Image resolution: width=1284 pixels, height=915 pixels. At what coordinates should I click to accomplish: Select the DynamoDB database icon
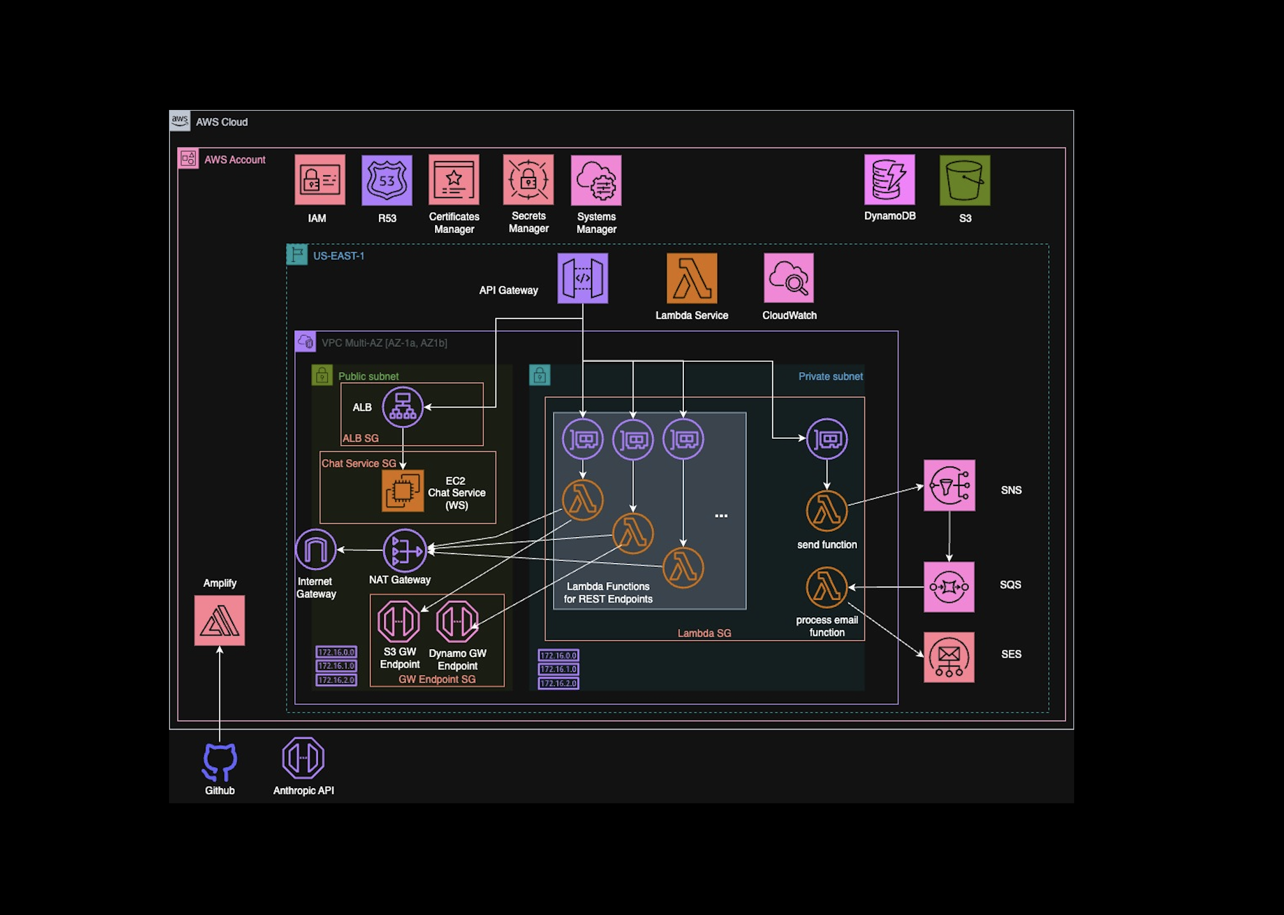(x=890, y=180)
